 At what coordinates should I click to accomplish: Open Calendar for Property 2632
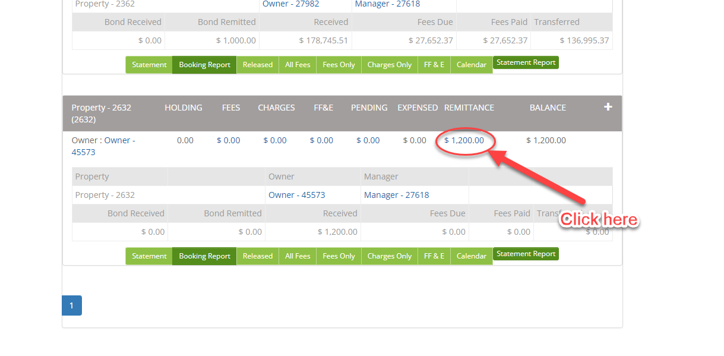coord(472,256)
